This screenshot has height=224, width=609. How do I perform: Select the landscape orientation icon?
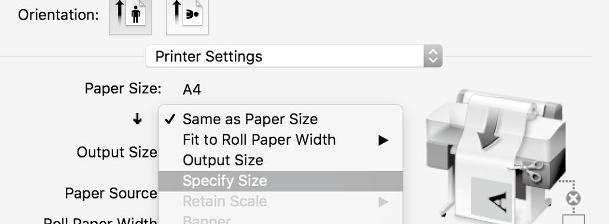click(x=187, y=16)
